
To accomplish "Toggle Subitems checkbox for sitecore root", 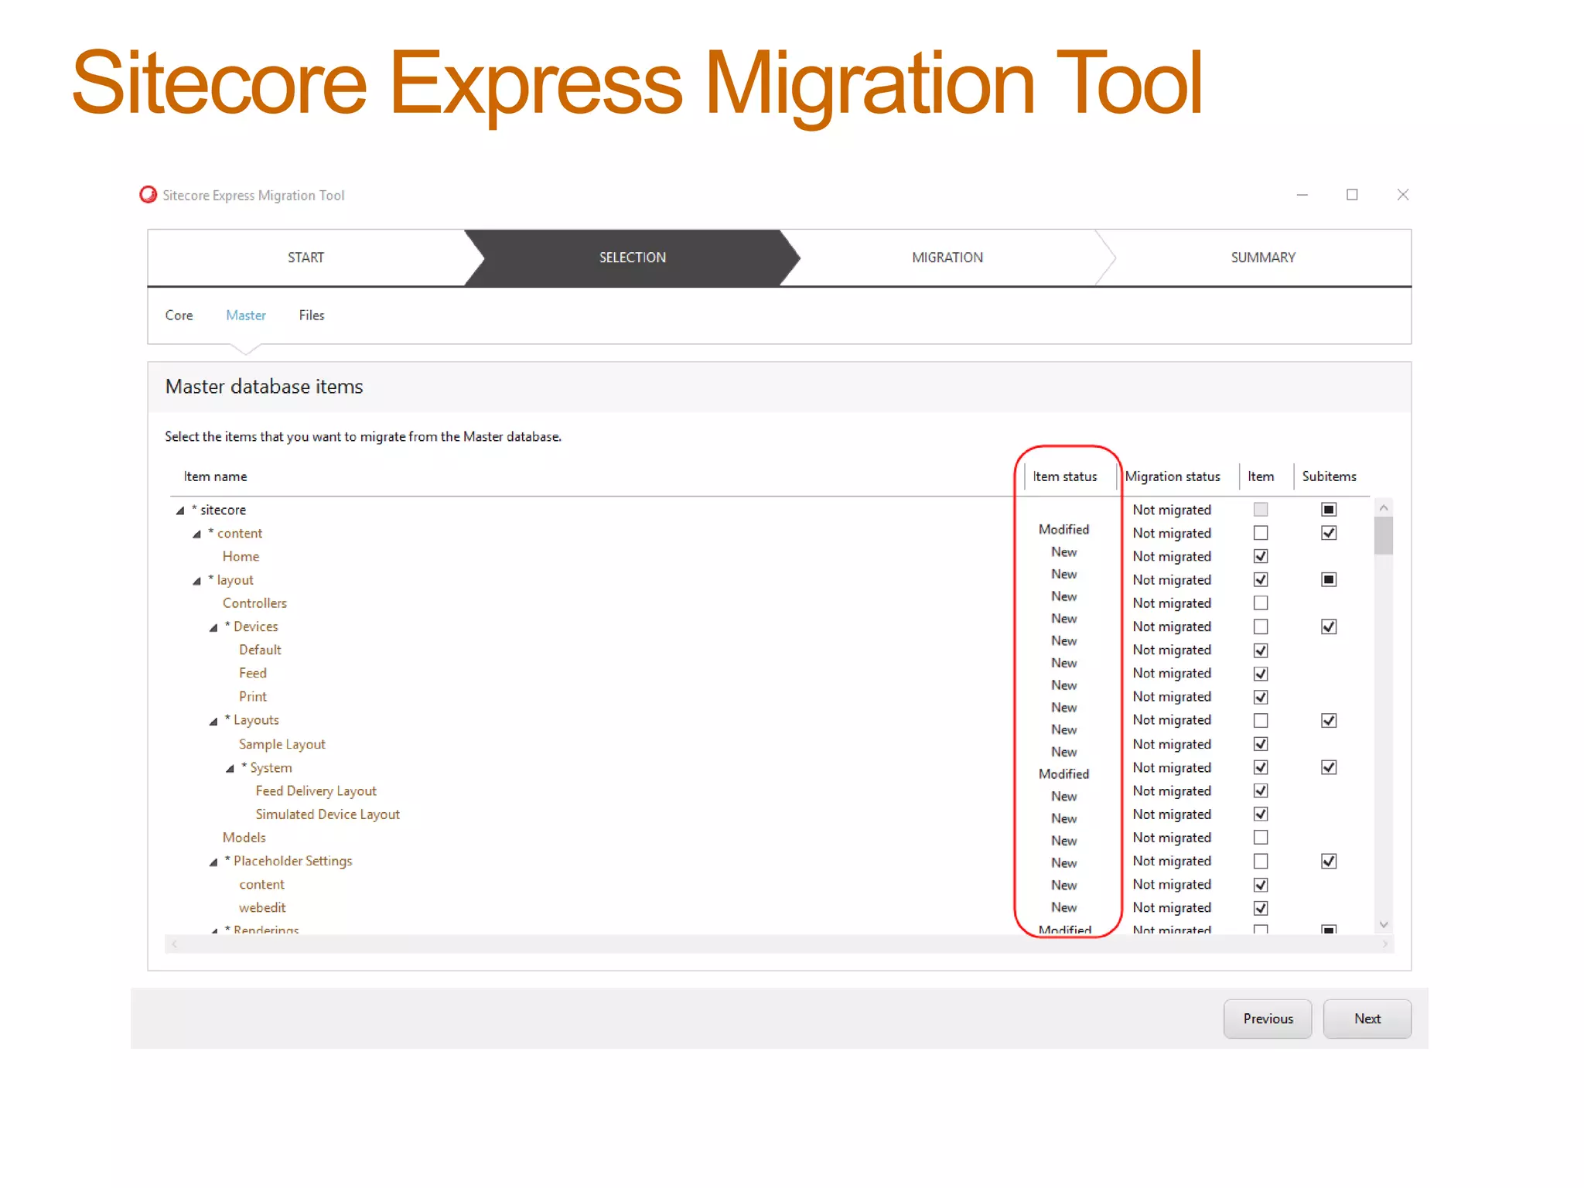I will point(1329,509).
